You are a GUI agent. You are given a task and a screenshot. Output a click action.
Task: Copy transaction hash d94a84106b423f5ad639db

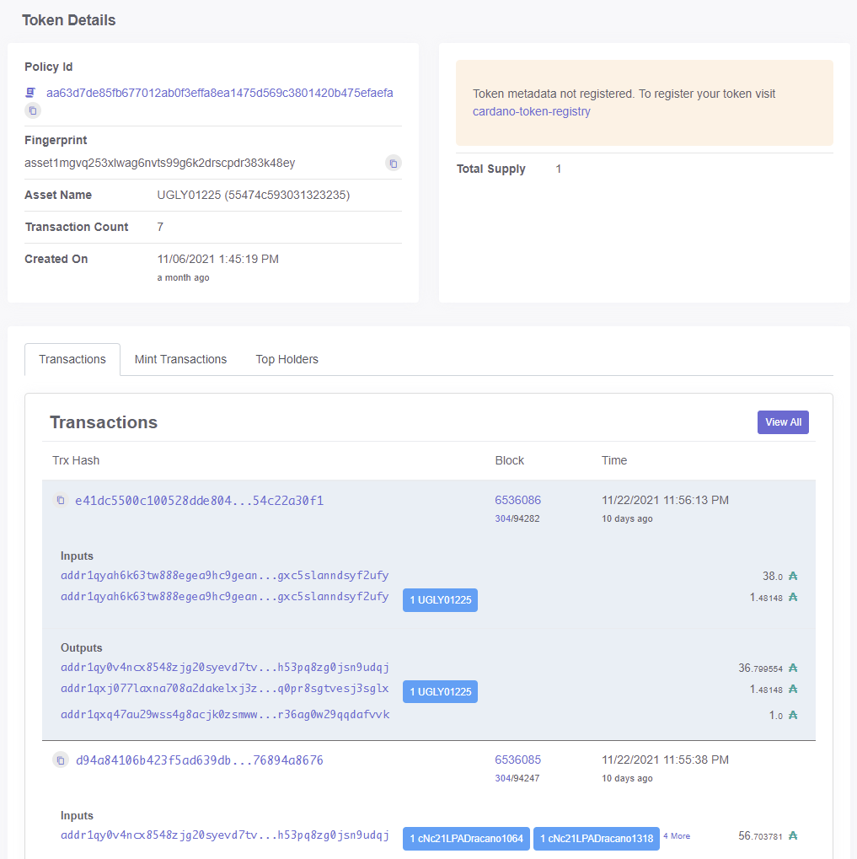pyautogui.click(x=60, y=760)
